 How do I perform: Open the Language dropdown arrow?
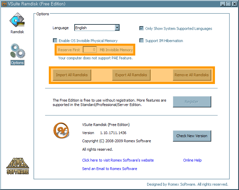tap(117, 28)
